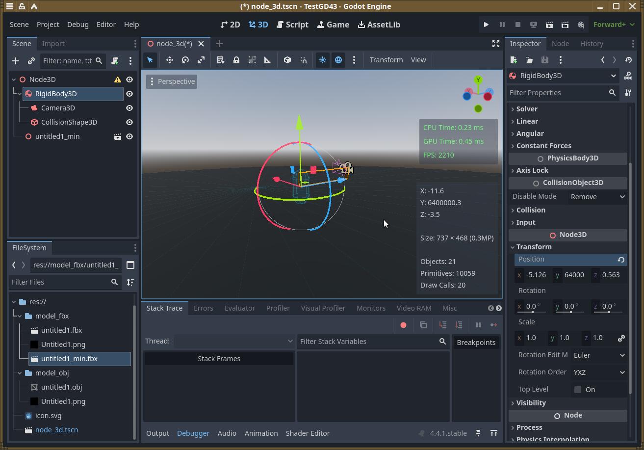Screen dimensions: 644x450
Task: Click the reset Position revert icon
Action: pos(621,260)
